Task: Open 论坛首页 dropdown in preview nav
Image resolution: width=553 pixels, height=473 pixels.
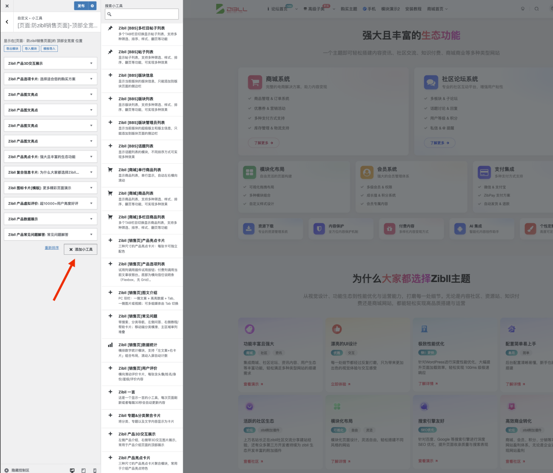Action: click(x=282, y=9)
